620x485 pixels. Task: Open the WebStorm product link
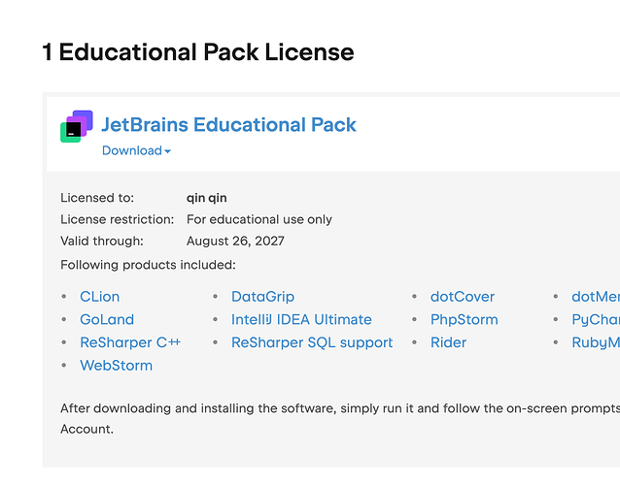(x=117, y=365)
